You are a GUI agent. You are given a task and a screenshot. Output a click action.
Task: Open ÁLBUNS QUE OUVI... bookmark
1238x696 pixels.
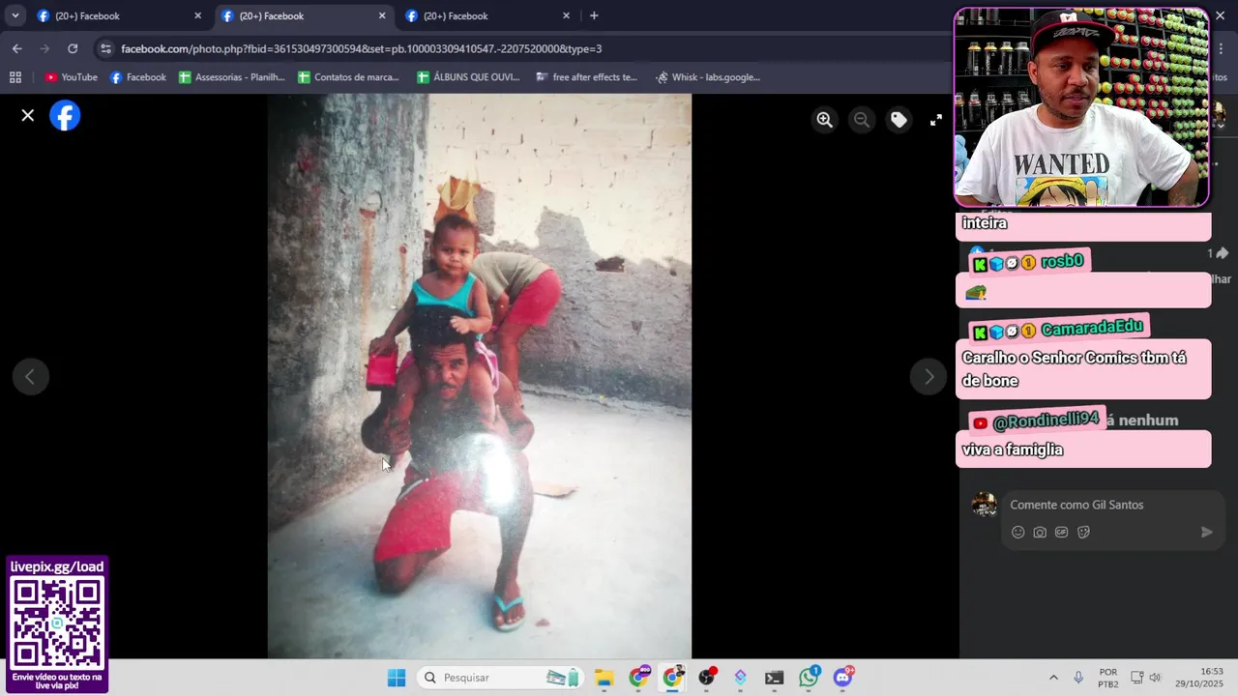468,77
